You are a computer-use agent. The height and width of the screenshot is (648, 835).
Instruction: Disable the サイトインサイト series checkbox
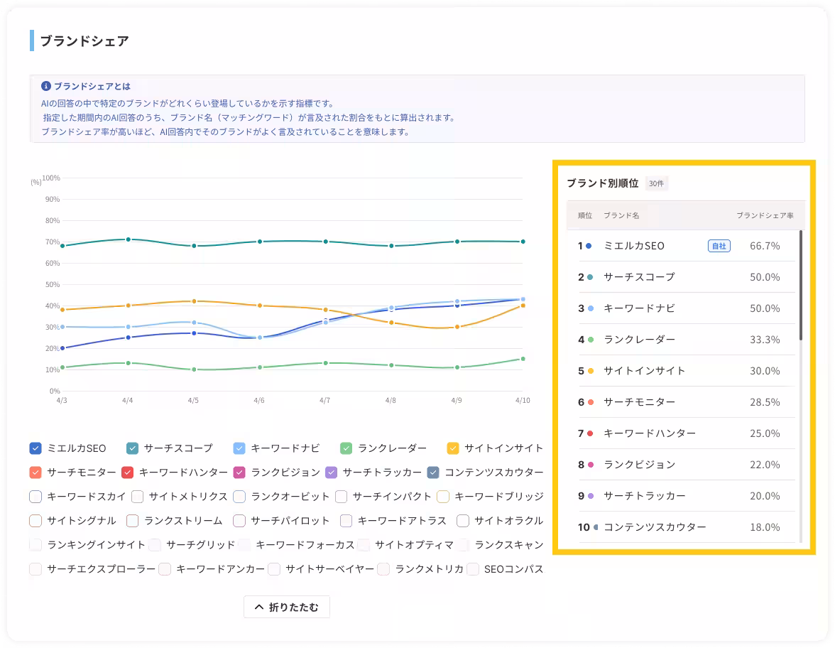(x=453, y=448)
